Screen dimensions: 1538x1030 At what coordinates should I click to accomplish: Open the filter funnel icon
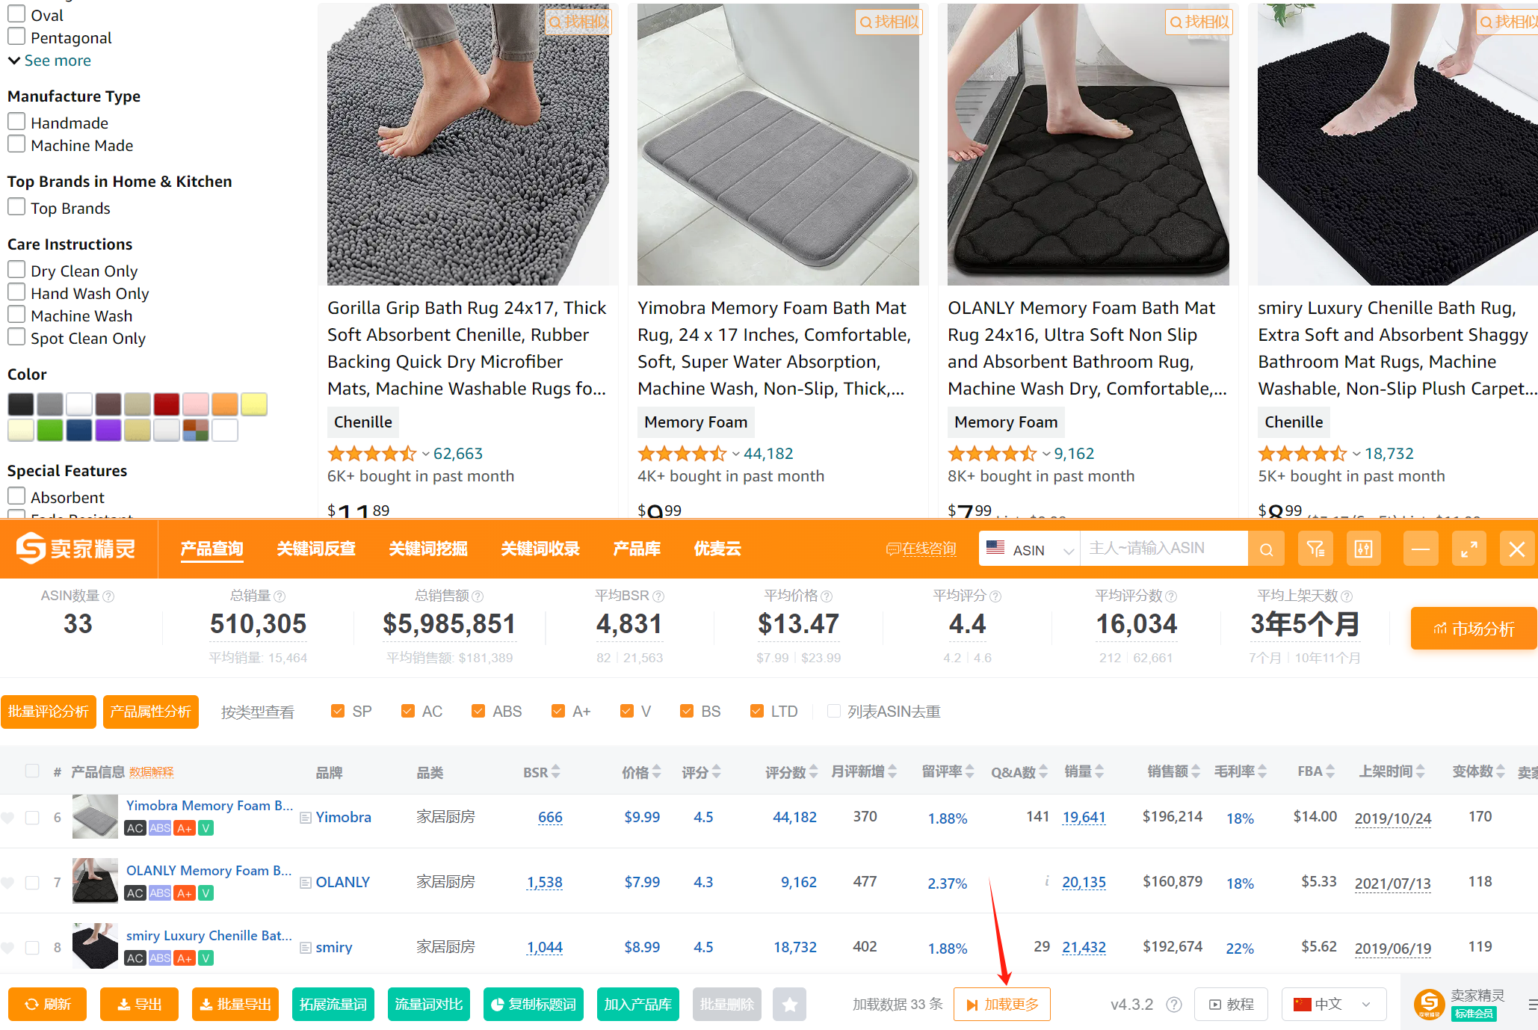(1316, 549)
